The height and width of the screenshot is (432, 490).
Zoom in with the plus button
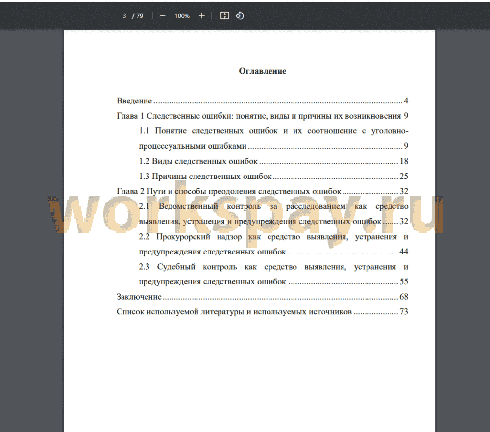tap(202, 16)
